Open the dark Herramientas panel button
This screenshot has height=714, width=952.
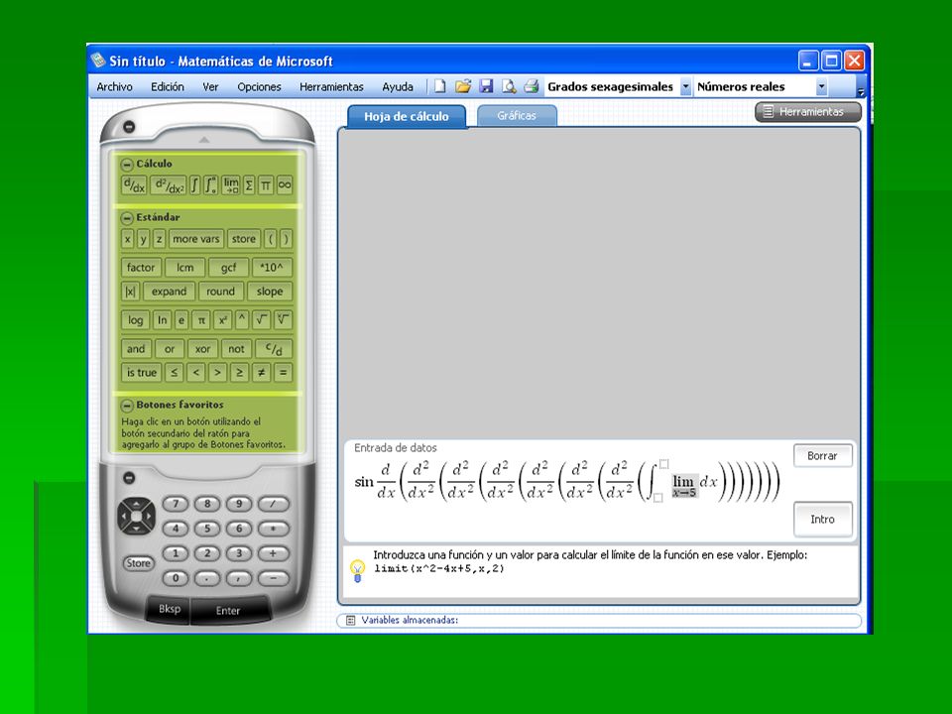[808, 112]
